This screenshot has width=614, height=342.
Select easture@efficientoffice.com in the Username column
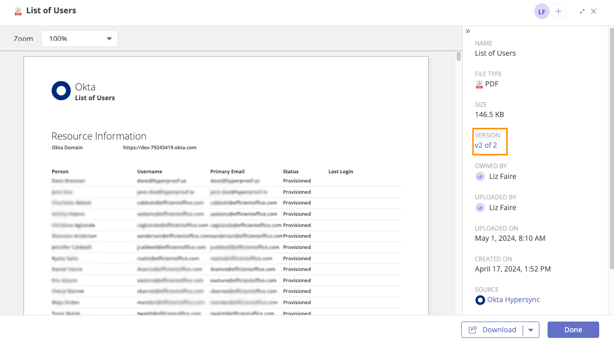click(171, 280)
